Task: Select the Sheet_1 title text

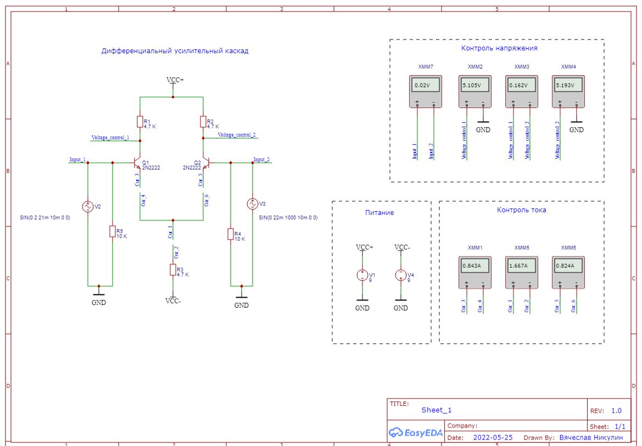Action: click(x=437, y=410)
